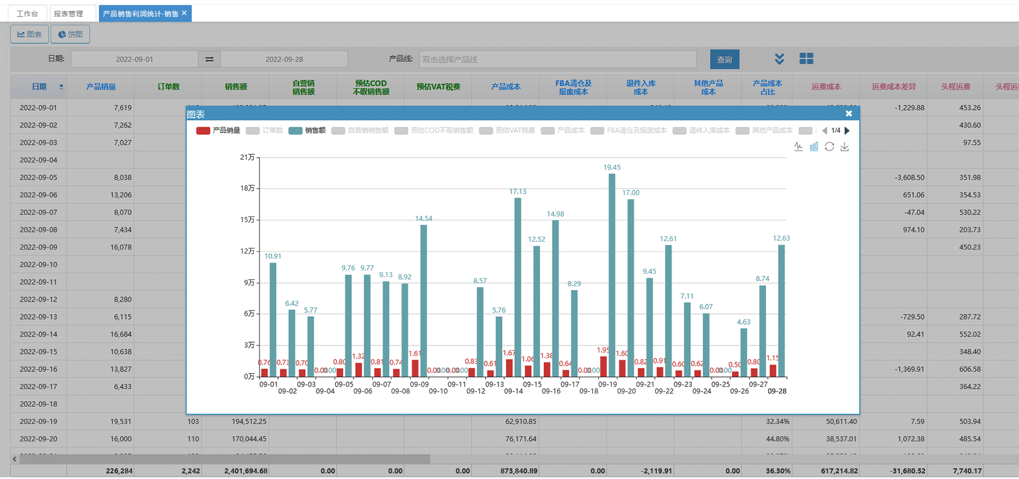Enable 订单数 series in chart legend
1019x479 pixels.
pyautogui.click(x=264, y=131)
